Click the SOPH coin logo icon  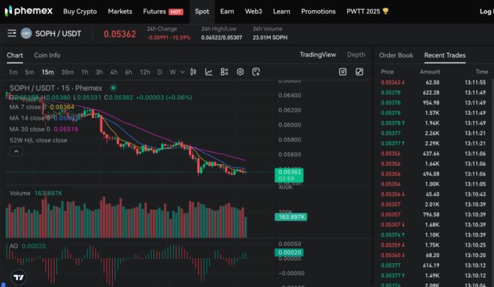[26, 33]
